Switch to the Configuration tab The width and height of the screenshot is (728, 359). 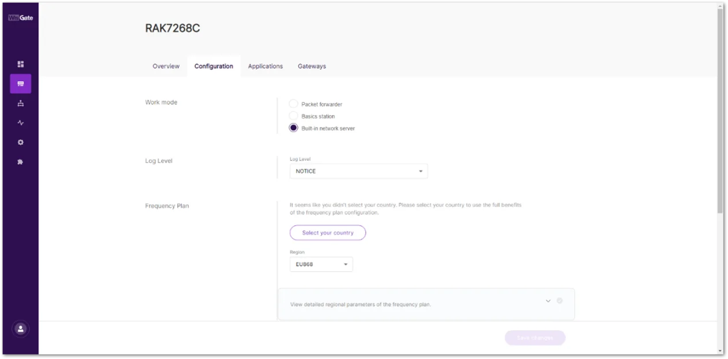(214, 66)
